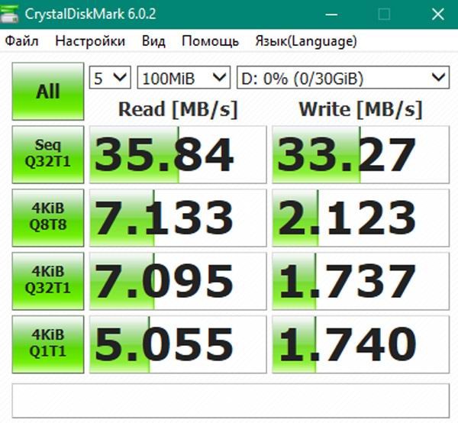
Task: Launch the 4KiB Q32T1 benchmark
Action: 47,281
